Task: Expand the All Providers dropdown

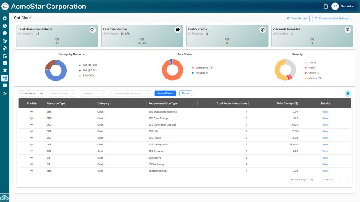Action: [x=31, y=93]
